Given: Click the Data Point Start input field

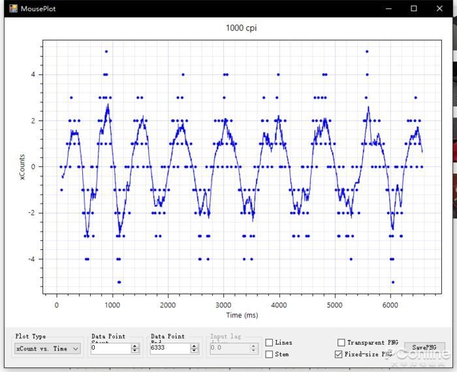Looking at the screenshot, I should point(111,348).
